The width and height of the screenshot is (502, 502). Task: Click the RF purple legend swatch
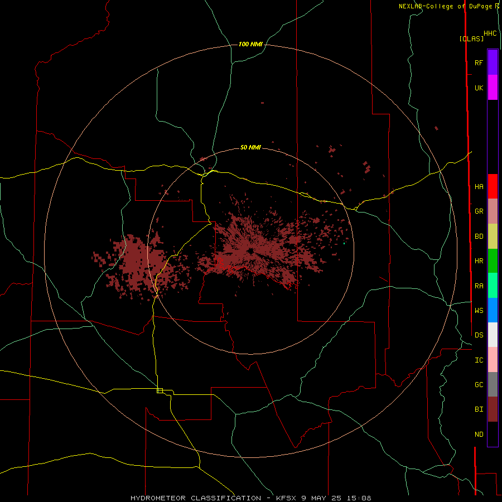[493, 62]
